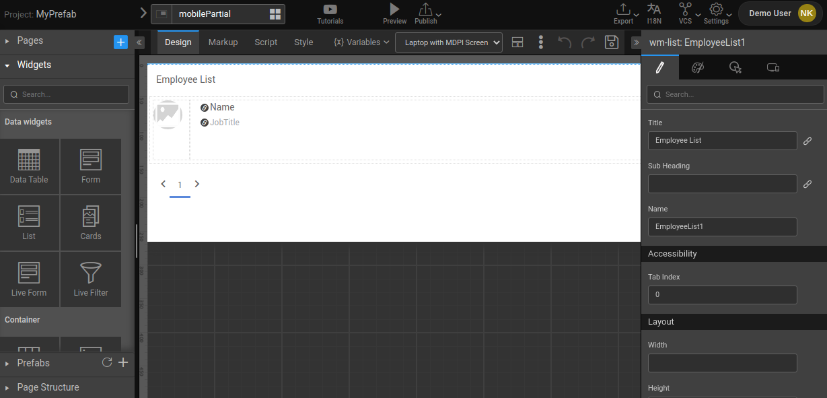This screenshot has width=827, height=398.
Task: Click the Redo arrow icon
Action: [x=588, y=42]
